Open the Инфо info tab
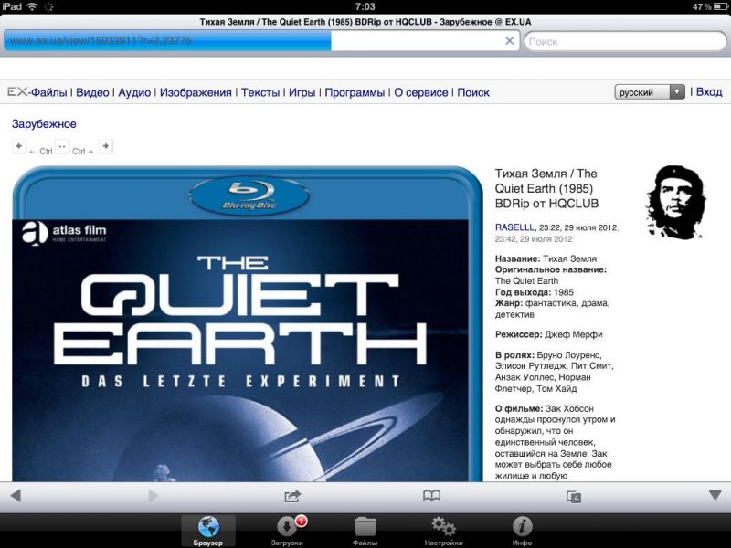 click(x=522, y=531)
